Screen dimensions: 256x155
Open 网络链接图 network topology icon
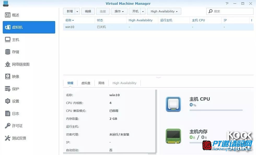(x=8, y=64)
